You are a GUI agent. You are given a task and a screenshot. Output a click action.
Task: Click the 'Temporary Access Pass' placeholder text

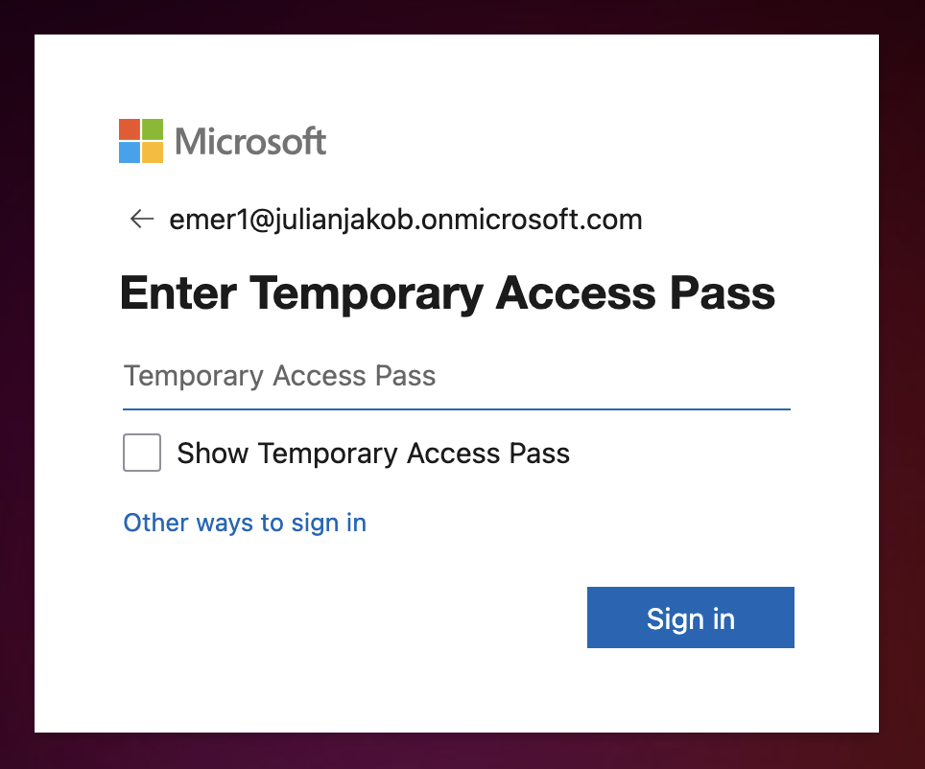[279, 376]
